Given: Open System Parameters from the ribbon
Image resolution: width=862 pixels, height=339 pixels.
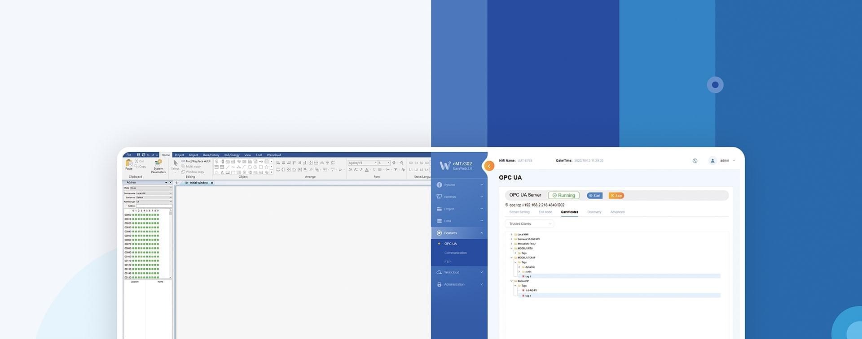Looking at the screenshot, I should [x=158, y=164].
